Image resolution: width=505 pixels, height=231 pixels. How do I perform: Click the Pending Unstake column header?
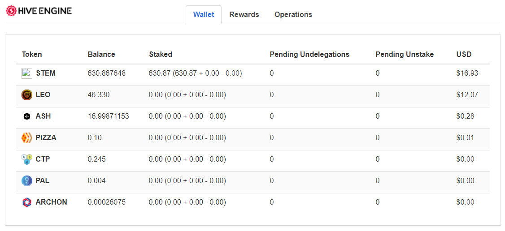[x=405, y=54]
